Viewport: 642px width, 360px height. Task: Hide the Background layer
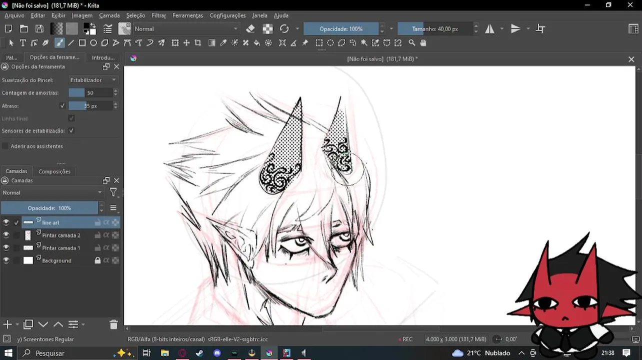(x=6, y=260)
